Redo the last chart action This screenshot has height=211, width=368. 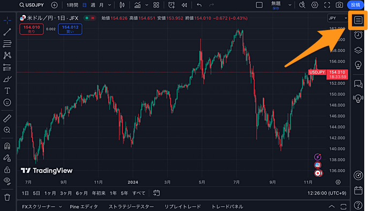pos(212,5)
